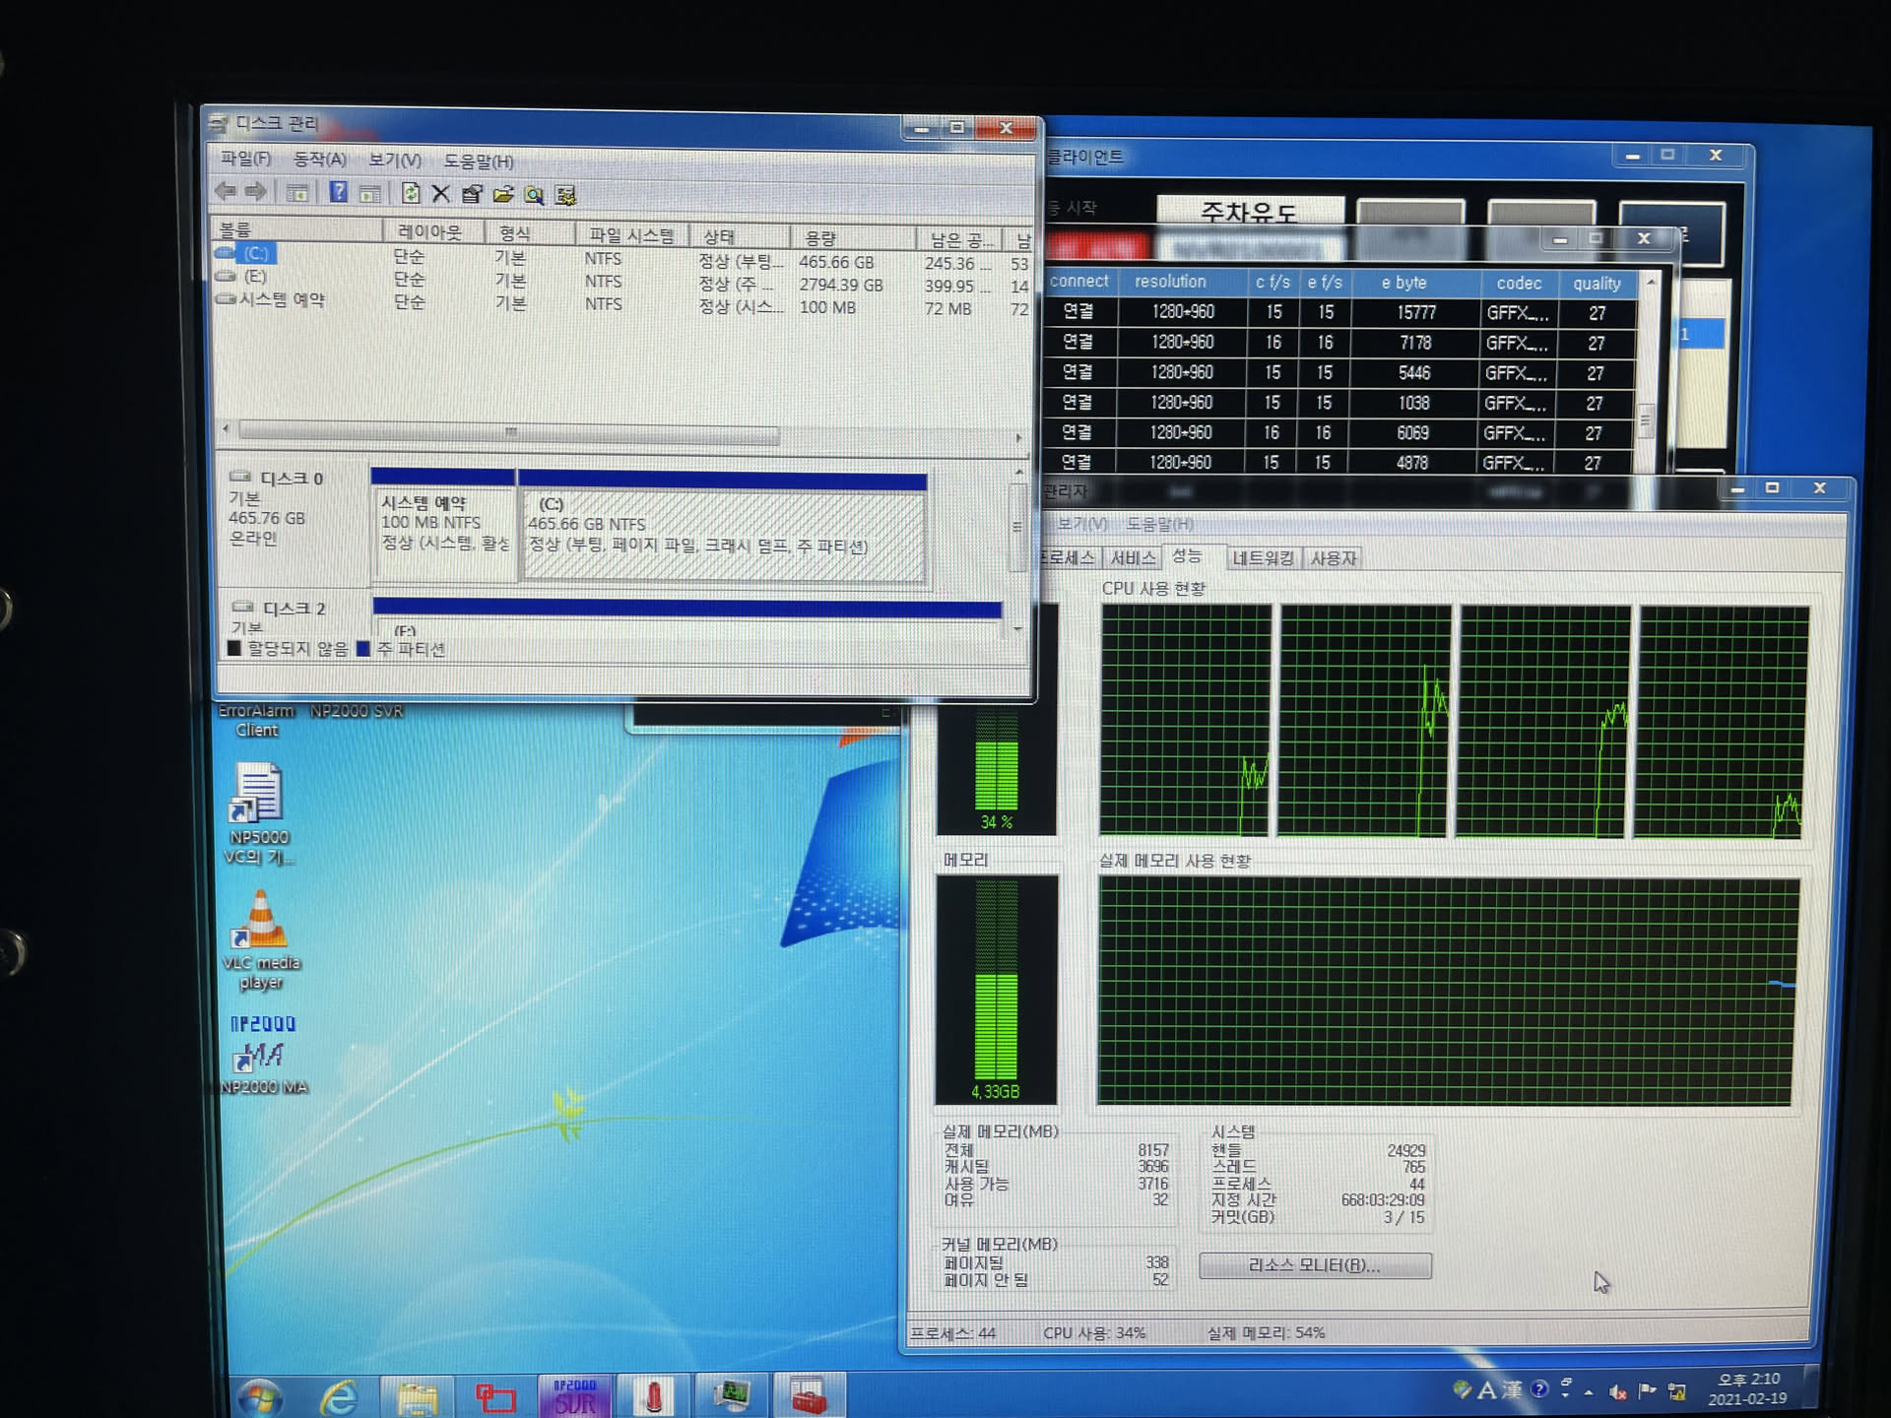Click the horizontal scrollbar in volume list

coord(509,432)
